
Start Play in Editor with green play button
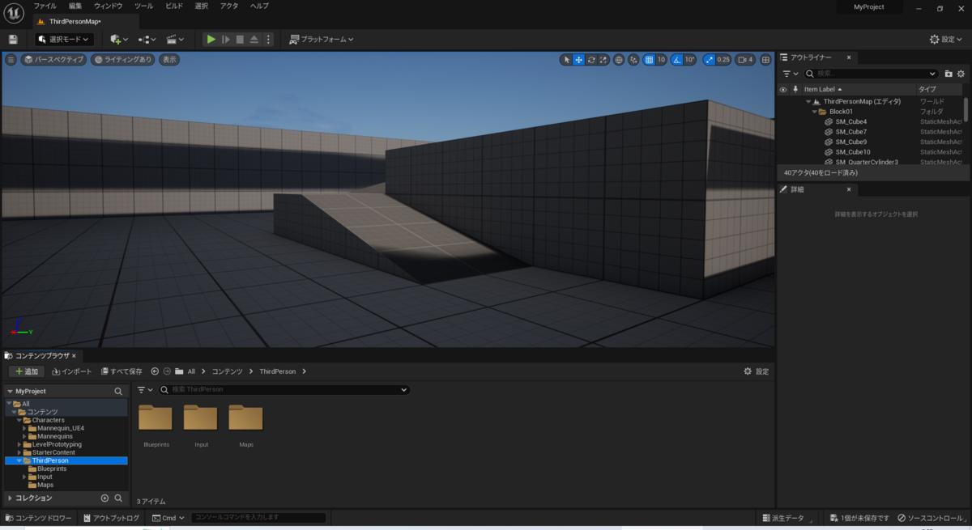[x=211, y=39]
